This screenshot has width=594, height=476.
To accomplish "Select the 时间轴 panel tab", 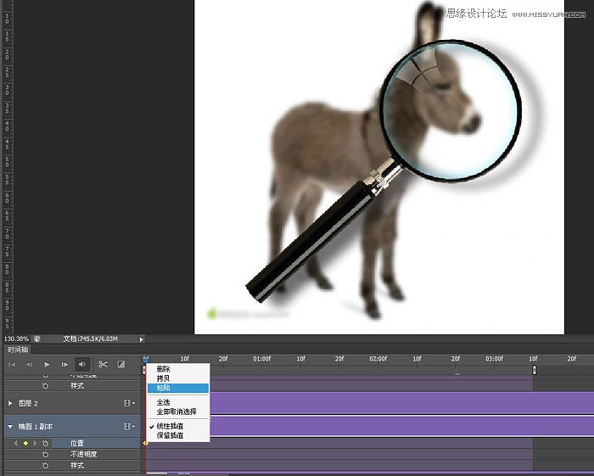I will tap(18, 350).
